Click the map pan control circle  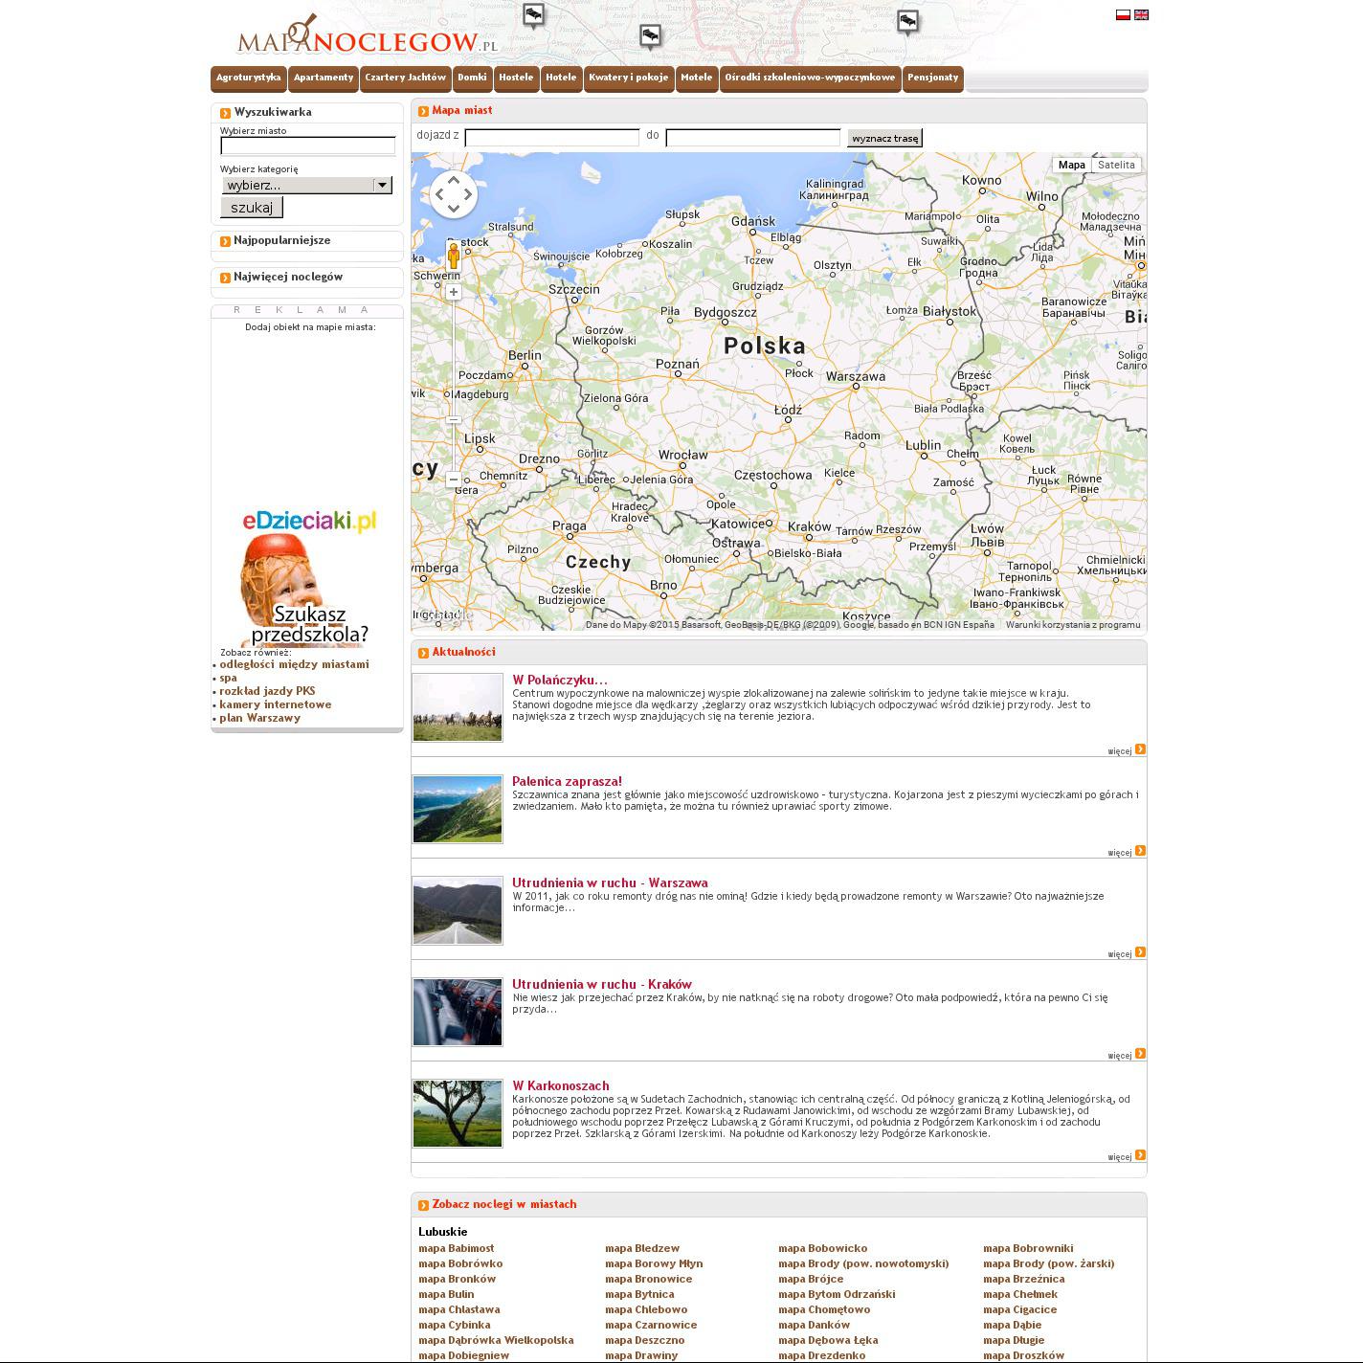pyautogui.click(x=454, y=194)
